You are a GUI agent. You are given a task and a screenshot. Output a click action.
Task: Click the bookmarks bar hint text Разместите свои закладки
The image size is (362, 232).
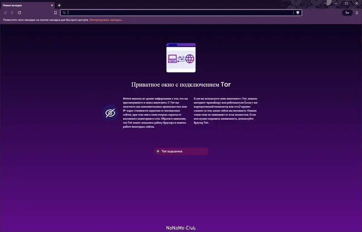point(46,20)
